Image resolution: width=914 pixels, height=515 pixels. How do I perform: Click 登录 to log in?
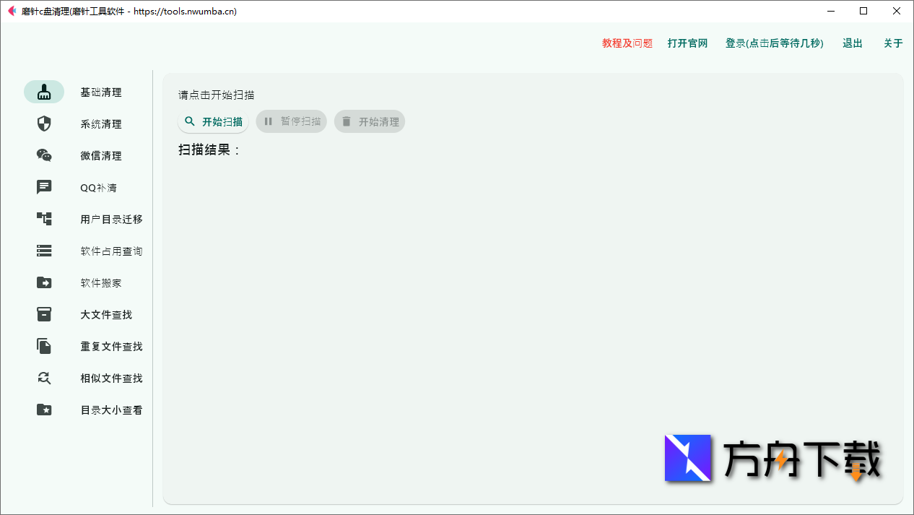click(774, 43)
